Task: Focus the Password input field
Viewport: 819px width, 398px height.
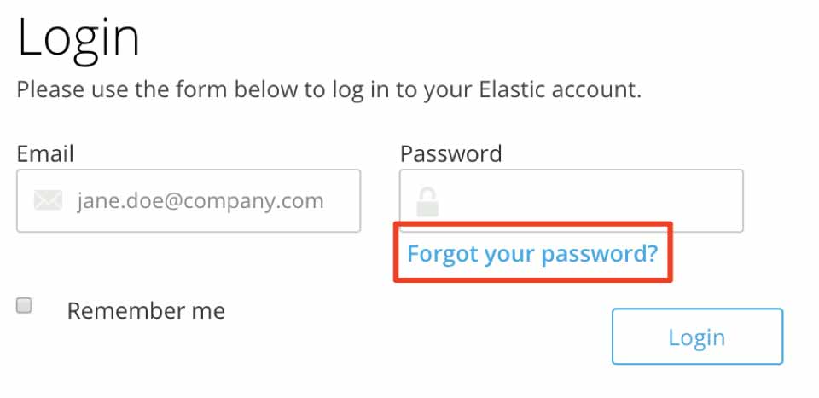Action: coord(572,201)
